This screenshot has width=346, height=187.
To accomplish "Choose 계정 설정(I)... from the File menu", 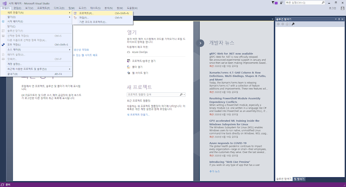I will click(36, 64).
